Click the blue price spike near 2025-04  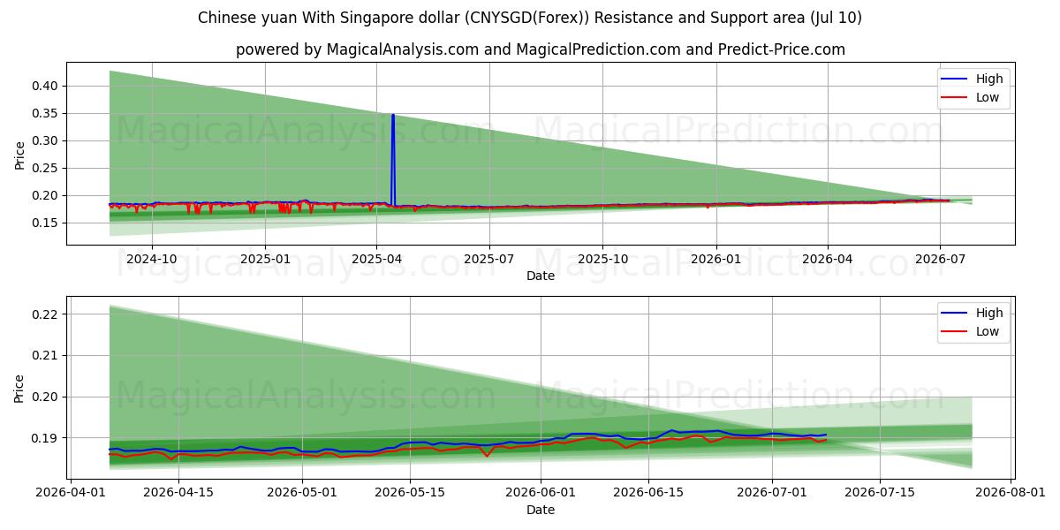pyautogui.click(x=393, y=159)
